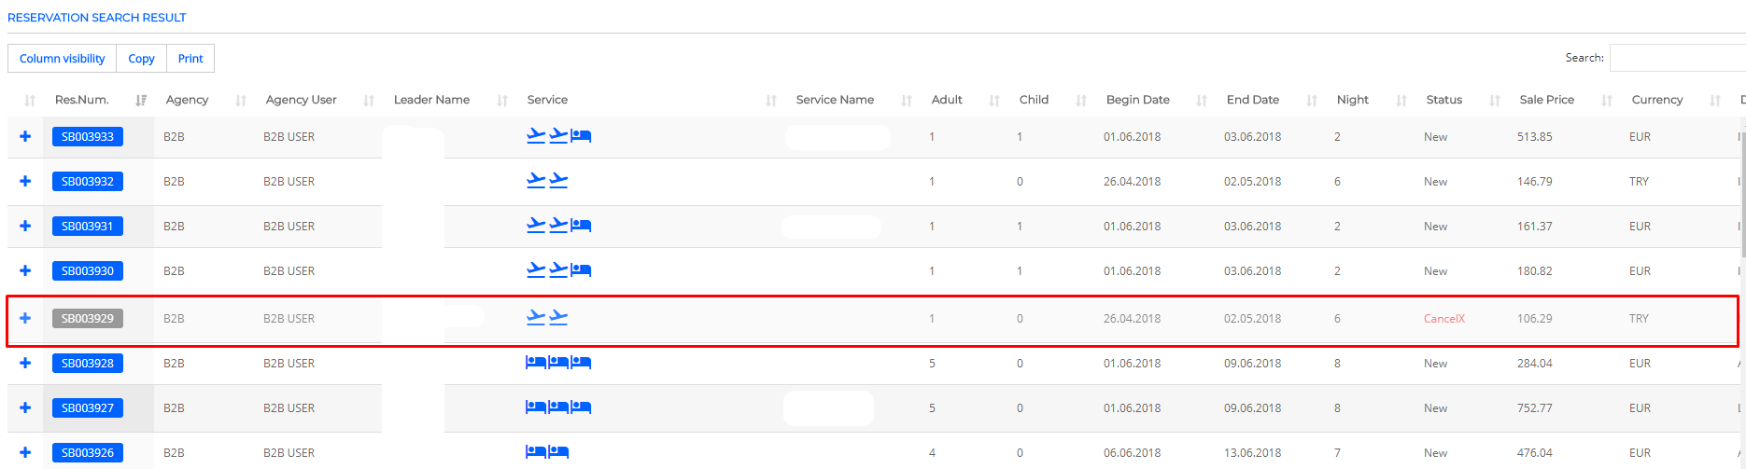Sort table by Sale Price column
Image resolution: width=1746 pixels, height=469 pixels.
(x=1546, y=100)
